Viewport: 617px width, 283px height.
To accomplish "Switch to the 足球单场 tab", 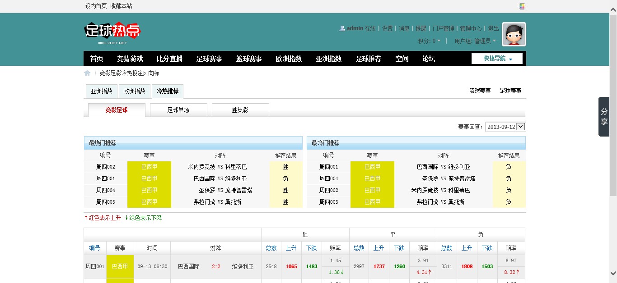I will [178, 110].
